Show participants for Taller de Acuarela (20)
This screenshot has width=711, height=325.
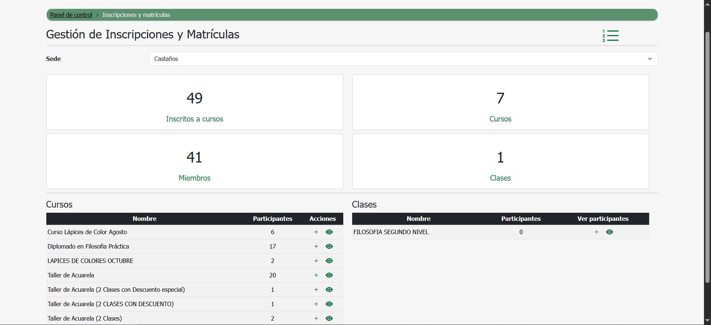click(329, 275)
